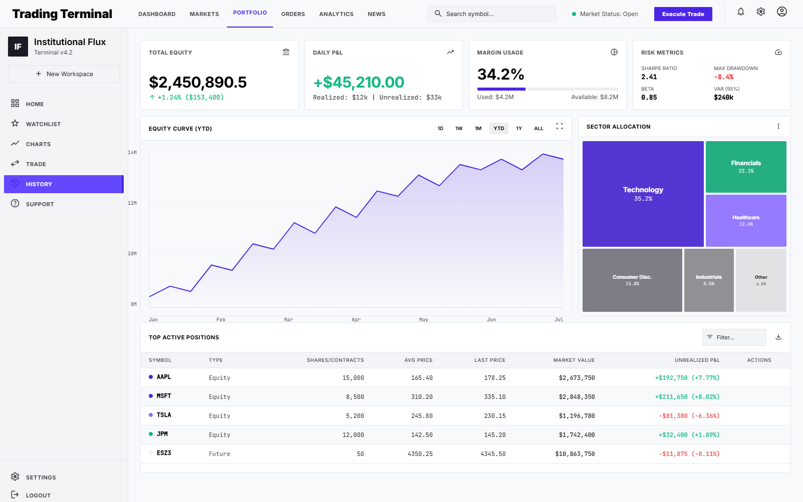Select the Technology sector block
803x502 pixels.
[643, 194]
